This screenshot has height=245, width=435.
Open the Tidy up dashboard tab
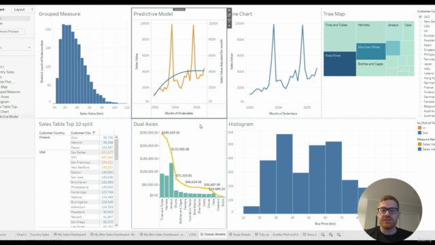coord(262,235)
